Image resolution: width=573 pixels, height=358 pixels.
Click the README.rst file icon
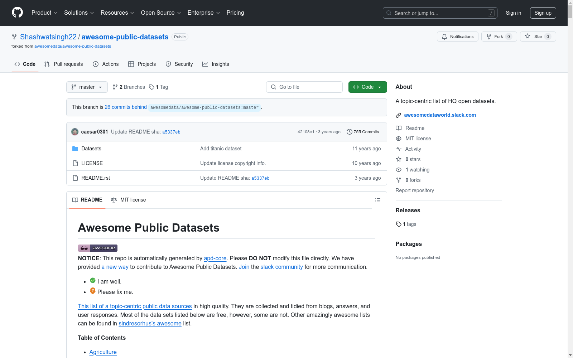tap(75, 178)
